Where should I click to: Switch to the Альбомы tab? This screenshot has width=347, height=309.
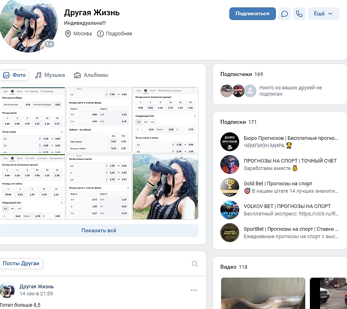click(91, 75)
